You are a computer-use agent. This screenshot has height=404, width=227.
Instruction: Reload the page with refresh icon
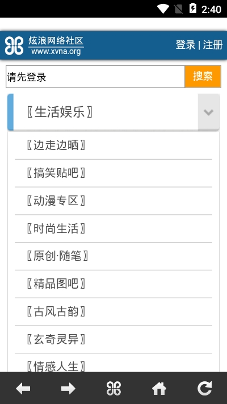point(204,388)
